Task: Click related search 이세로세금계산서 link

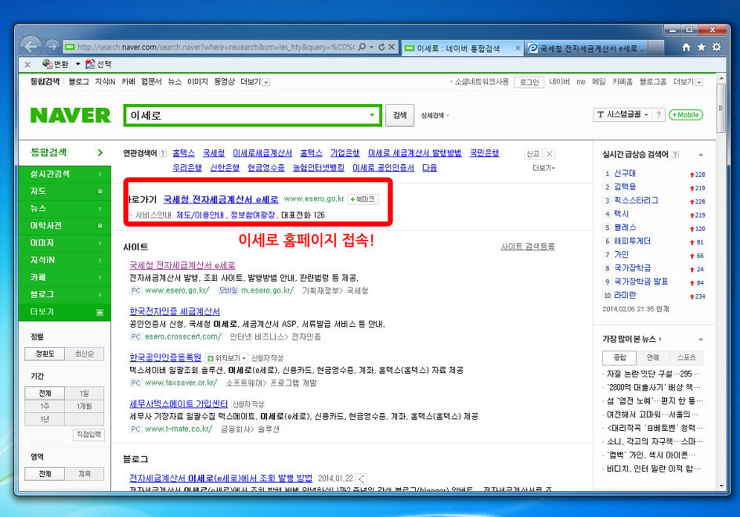Action: point(262,153)
